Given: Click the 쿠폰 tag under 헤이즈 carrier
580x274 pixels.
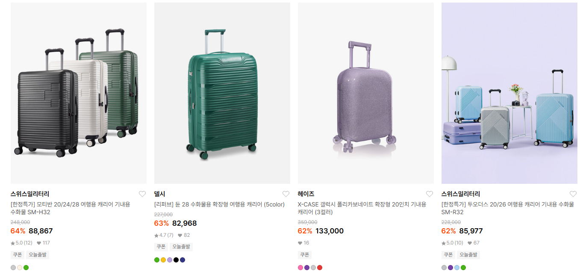Looking at the screenshot, I should tap(305, 255).
